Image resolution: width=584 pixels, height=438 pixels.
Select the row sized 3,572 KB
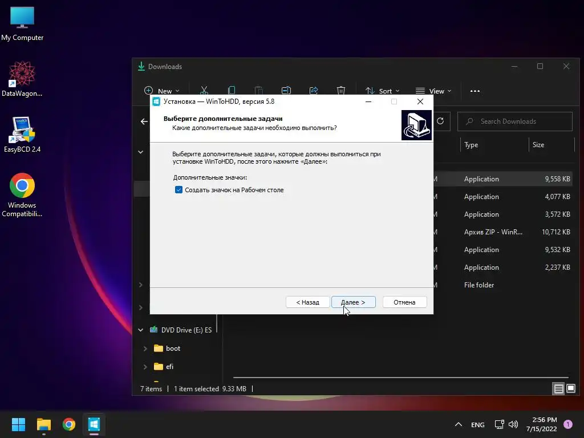click(503, 214)
